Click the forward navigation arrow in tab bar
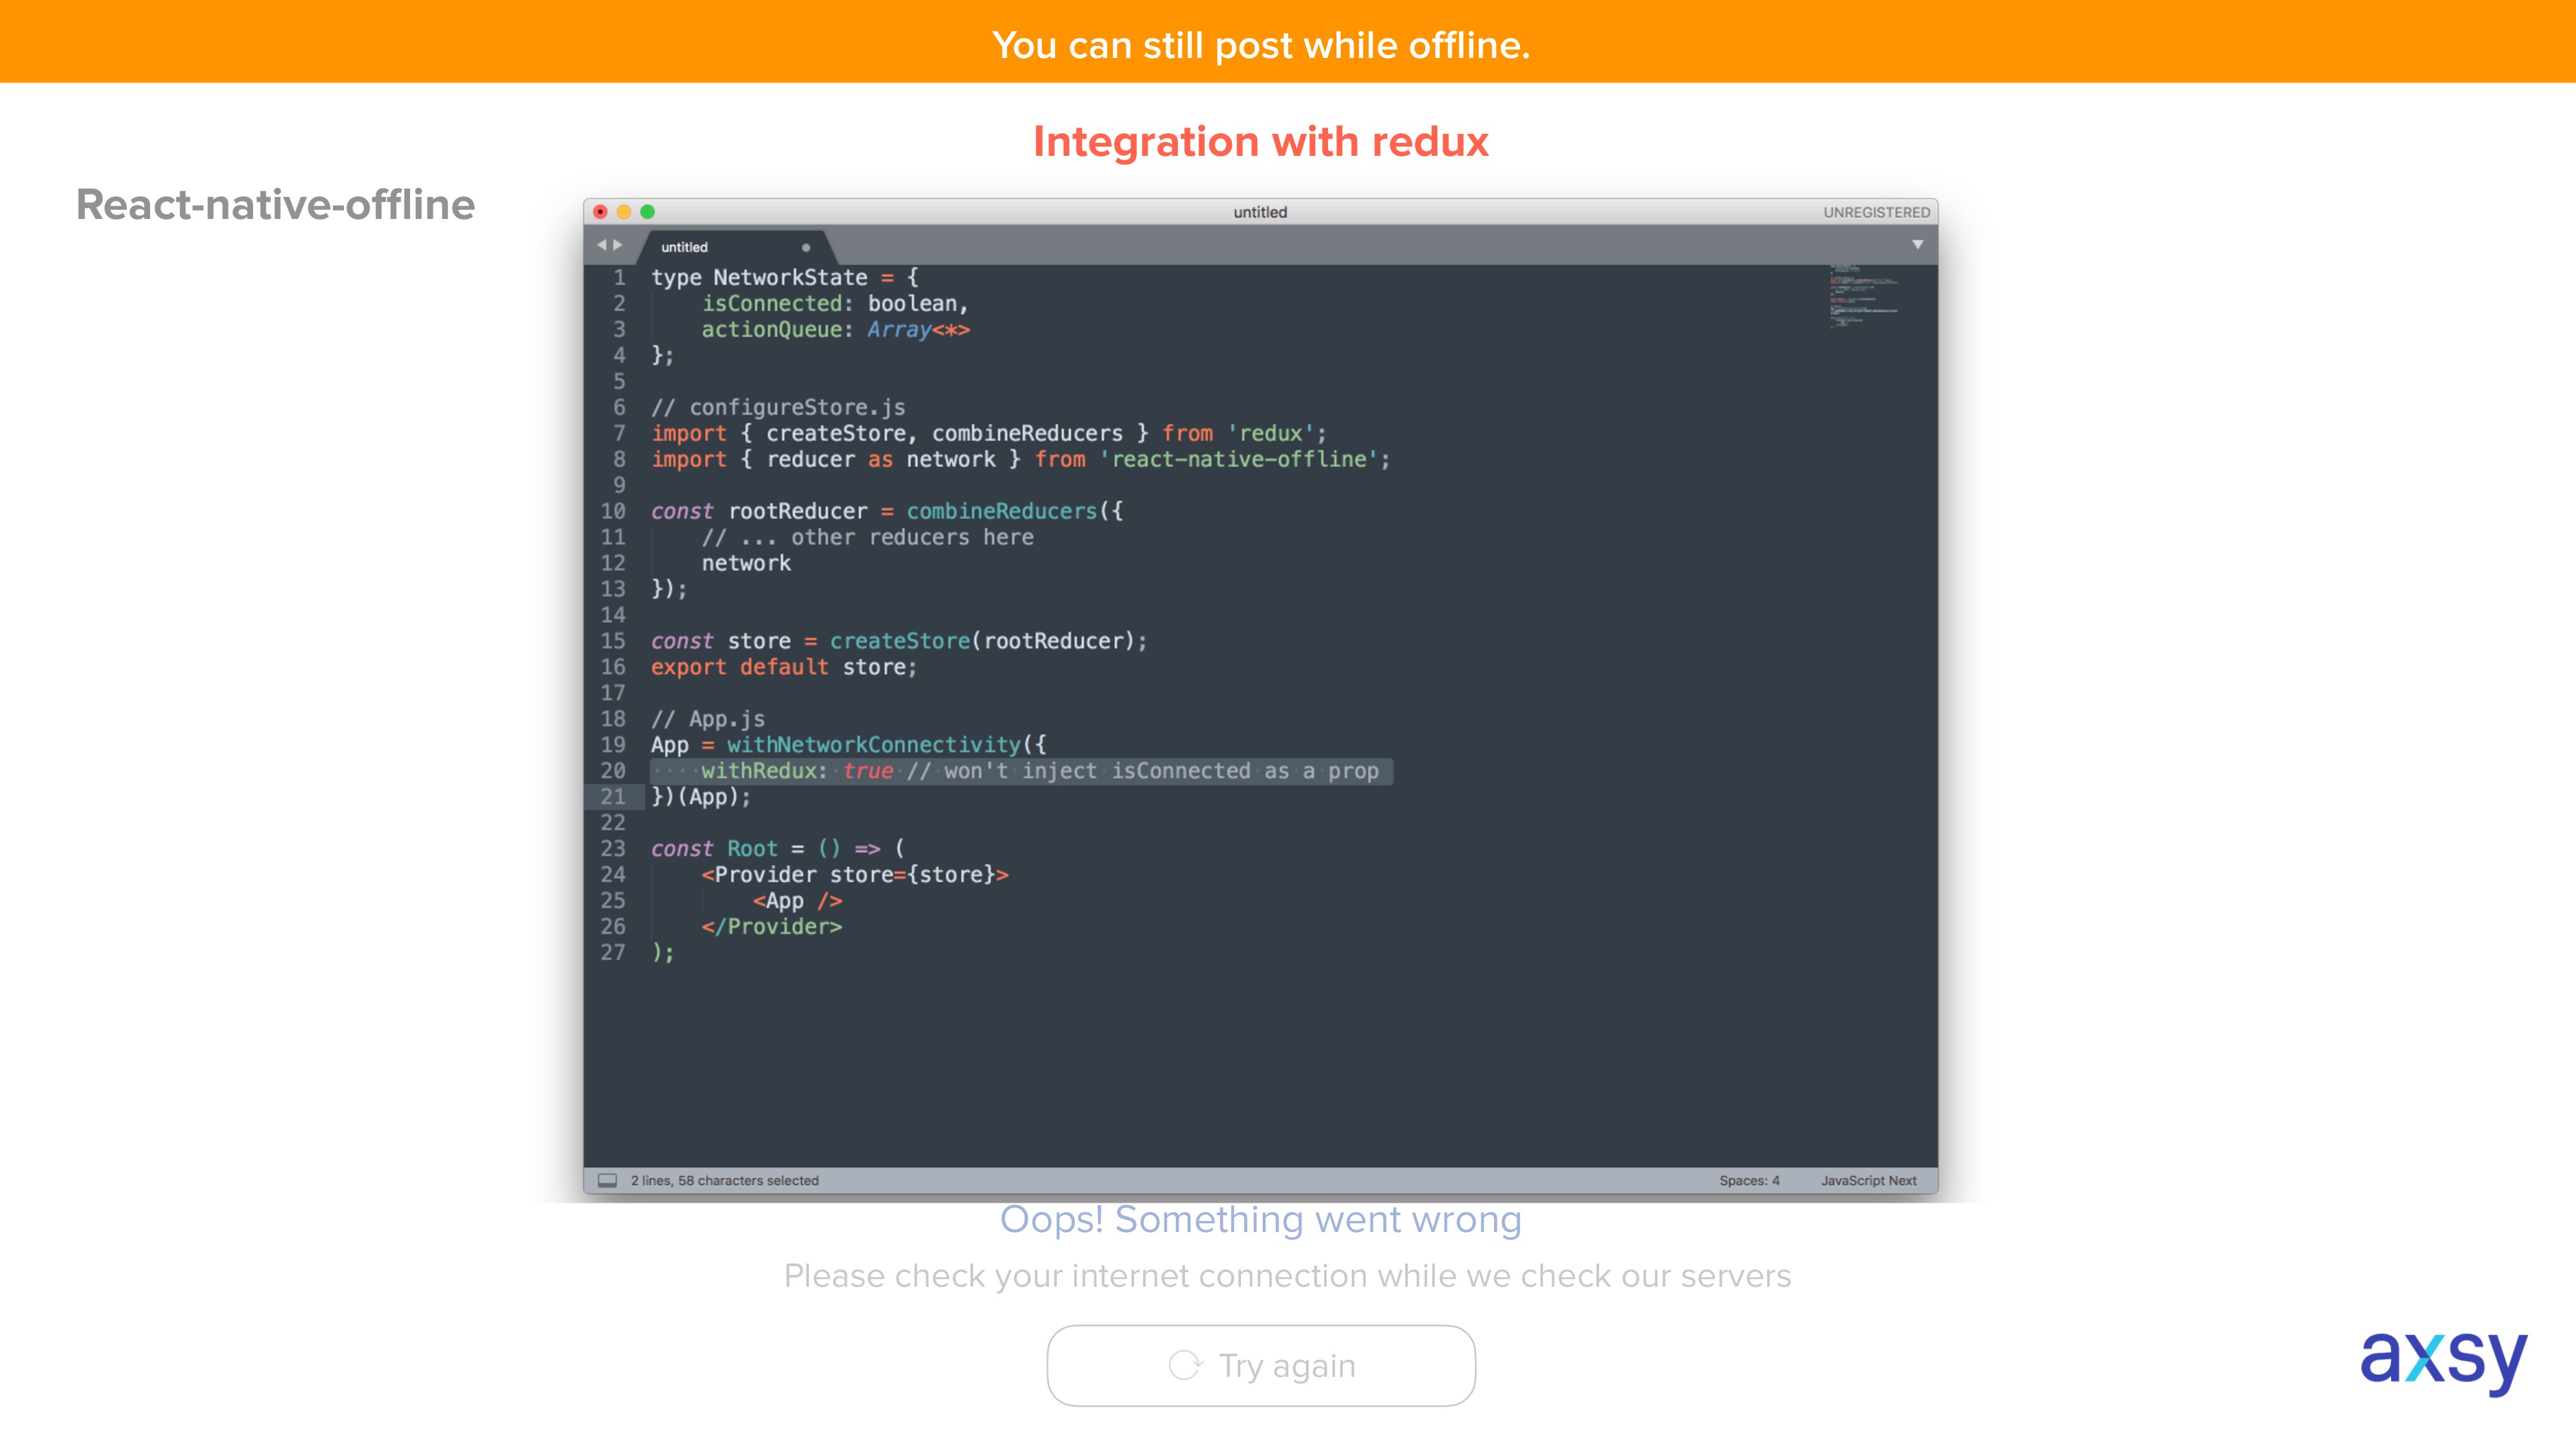Viewport: 2576px width, 1449px height. pos(618,245)
